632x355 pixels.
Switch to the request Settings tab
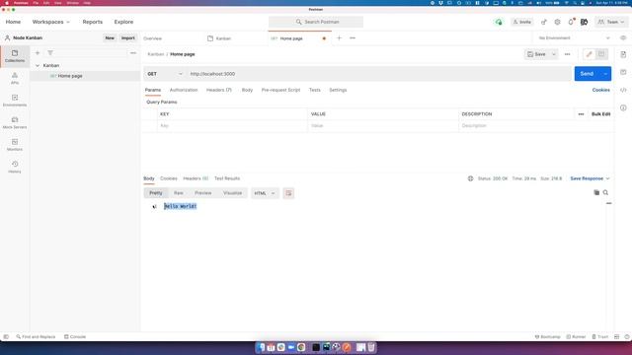click(338, 90)
